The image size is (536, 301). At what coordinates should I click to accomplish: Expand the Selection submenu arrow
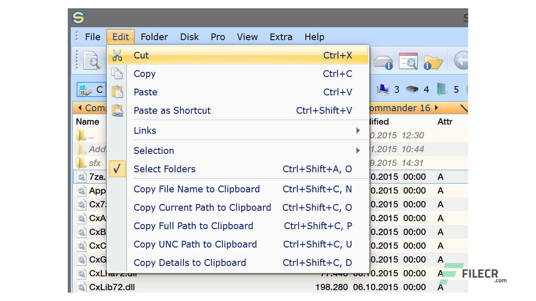(x=358, y=150)
